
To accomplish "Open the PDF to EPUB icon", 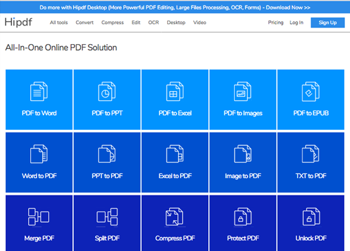I will click(311, 91).
